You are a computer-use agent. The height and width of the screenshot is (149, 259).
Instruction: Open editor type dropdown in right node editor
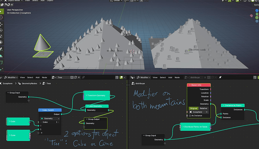pyautogui.click(x=133, y=77)
